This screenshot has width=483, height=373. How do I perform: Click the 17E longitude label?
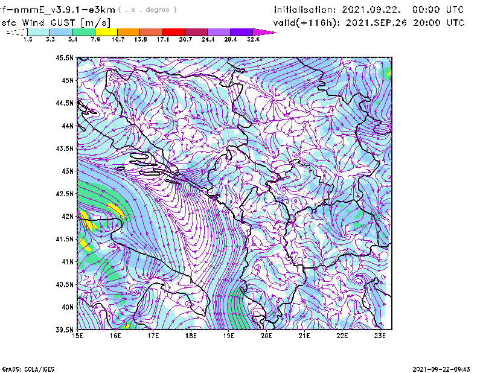click(x=153, y=336)
